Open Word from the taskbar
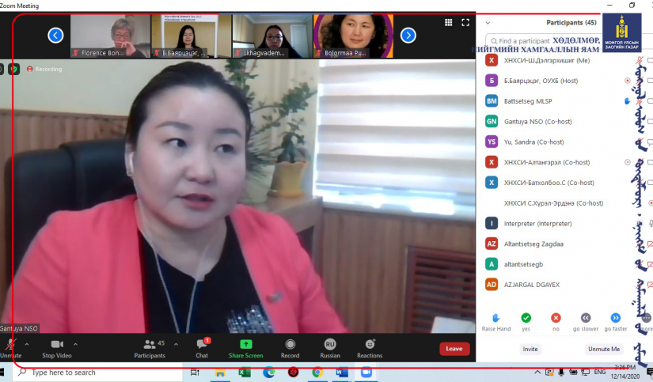 tap(342, 373)
